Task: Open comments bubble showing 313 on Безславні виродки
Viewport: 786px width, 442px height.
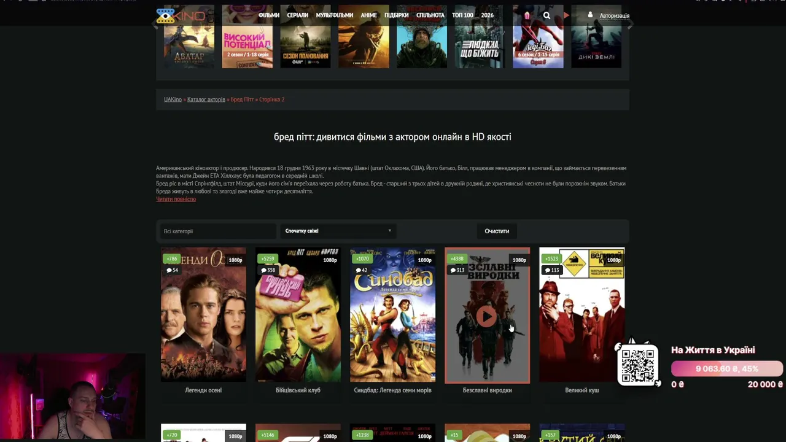Action: pos(457,270)
